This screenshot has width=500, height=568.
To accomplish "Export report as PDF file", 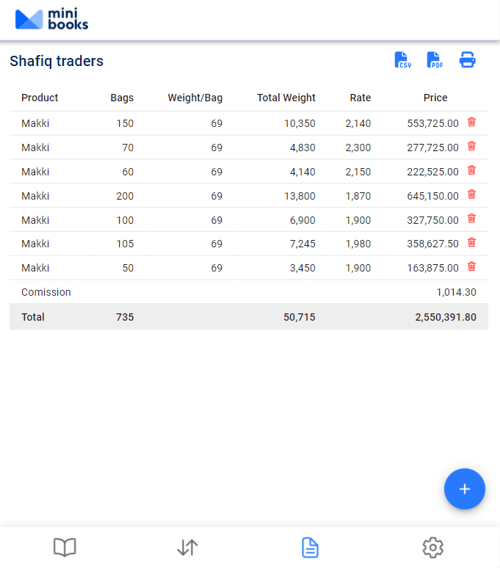I will 435,61.
